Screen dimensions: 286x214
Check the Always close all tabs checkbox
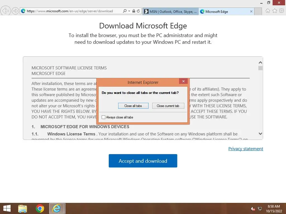pos(103,117)
